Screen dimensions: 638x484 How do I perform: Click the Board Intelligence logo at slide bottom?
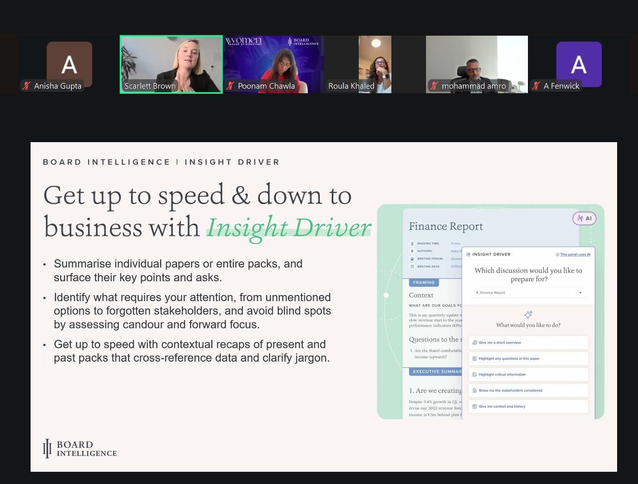(x=80, y=448)
